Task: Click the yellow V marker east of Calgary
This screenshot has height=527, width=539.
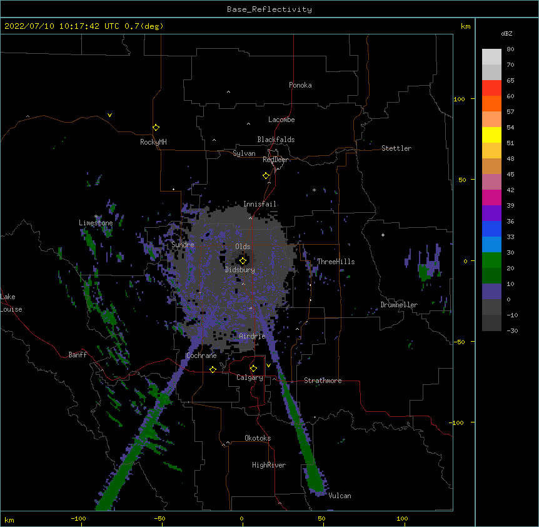Action: click(x=268, y=366)
